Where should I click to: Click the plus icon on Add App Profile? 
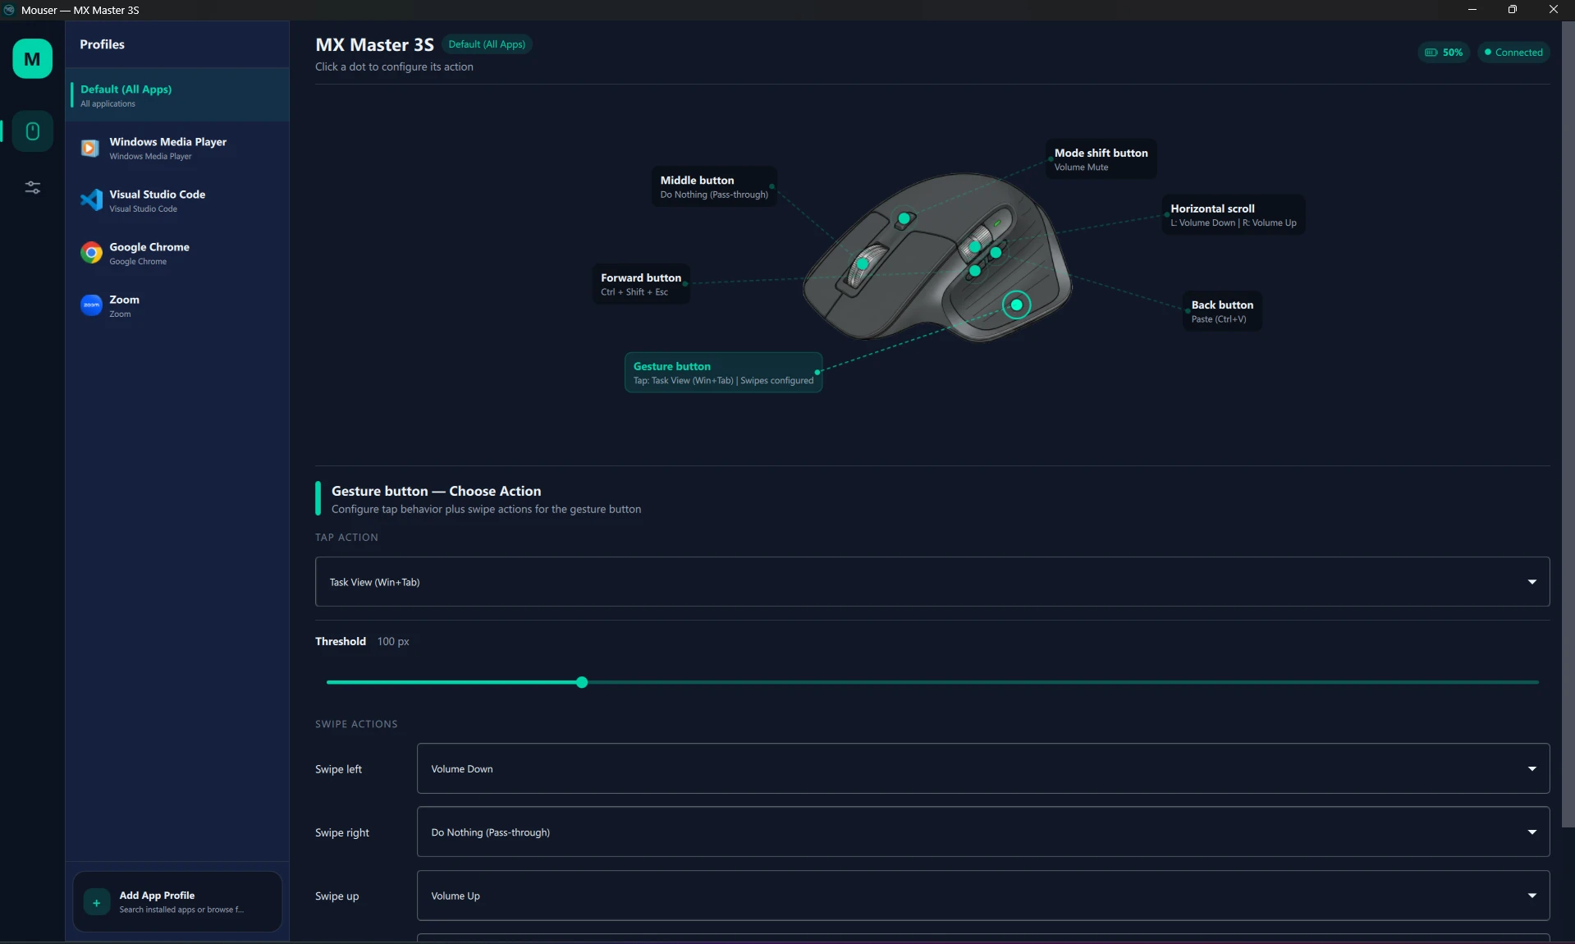coord(96,903)
